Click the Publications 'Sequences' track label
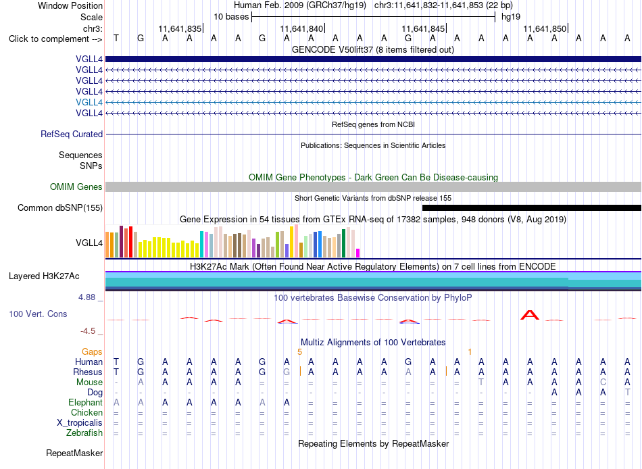642x469 pixels. click(80, 155)
